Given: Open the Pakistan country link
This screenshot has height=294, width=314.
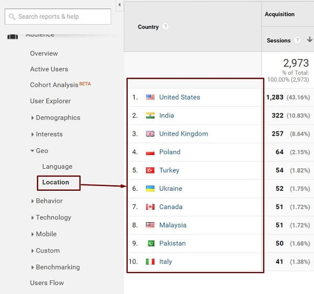Looking at the screenshot, I should (x=172, y=243).
